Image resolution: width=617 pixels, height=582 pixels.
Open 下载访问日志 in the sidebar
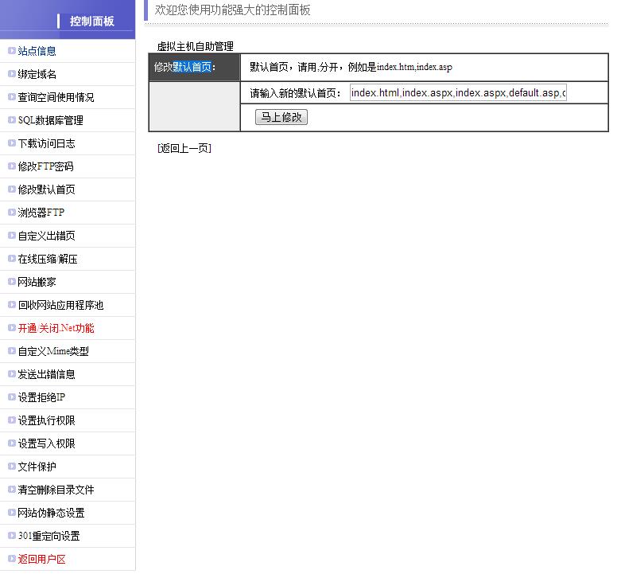coord(47,143)
